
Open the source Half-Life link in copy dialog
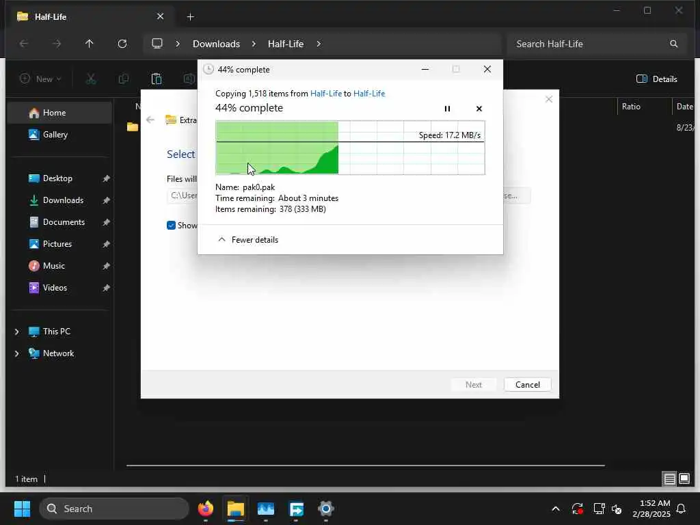[326, 93]
